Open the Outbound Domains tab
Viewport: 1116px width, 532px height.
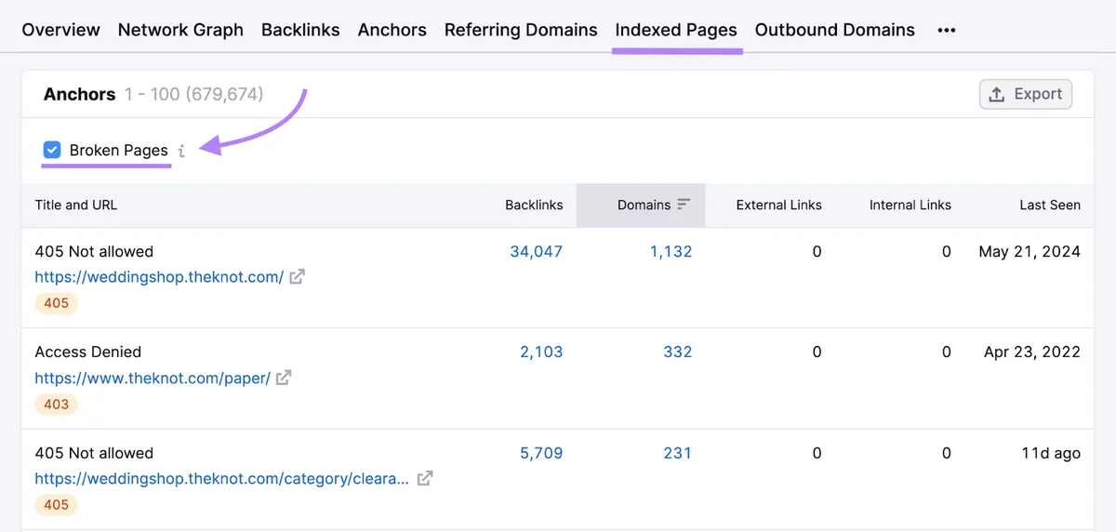point(835,30)
